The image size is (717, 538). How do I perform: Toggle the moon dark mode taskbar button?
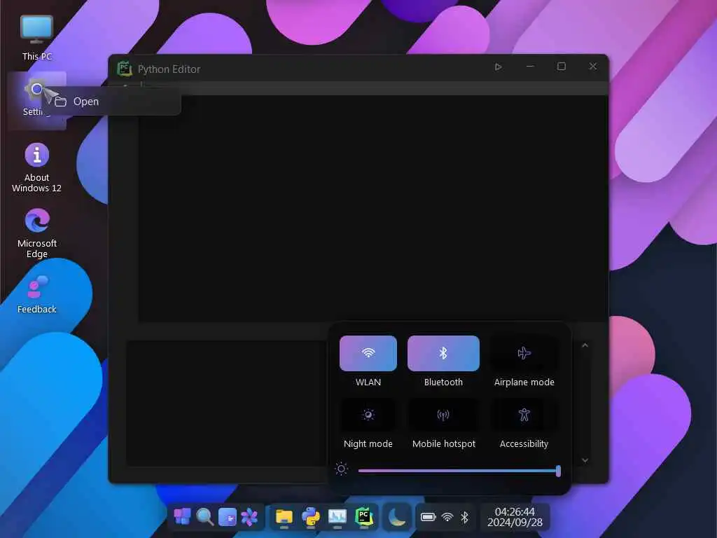tap(396, 517)
